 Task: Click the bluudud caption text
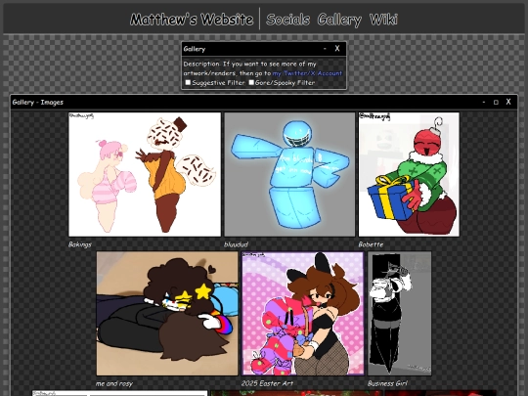[236, 244]
